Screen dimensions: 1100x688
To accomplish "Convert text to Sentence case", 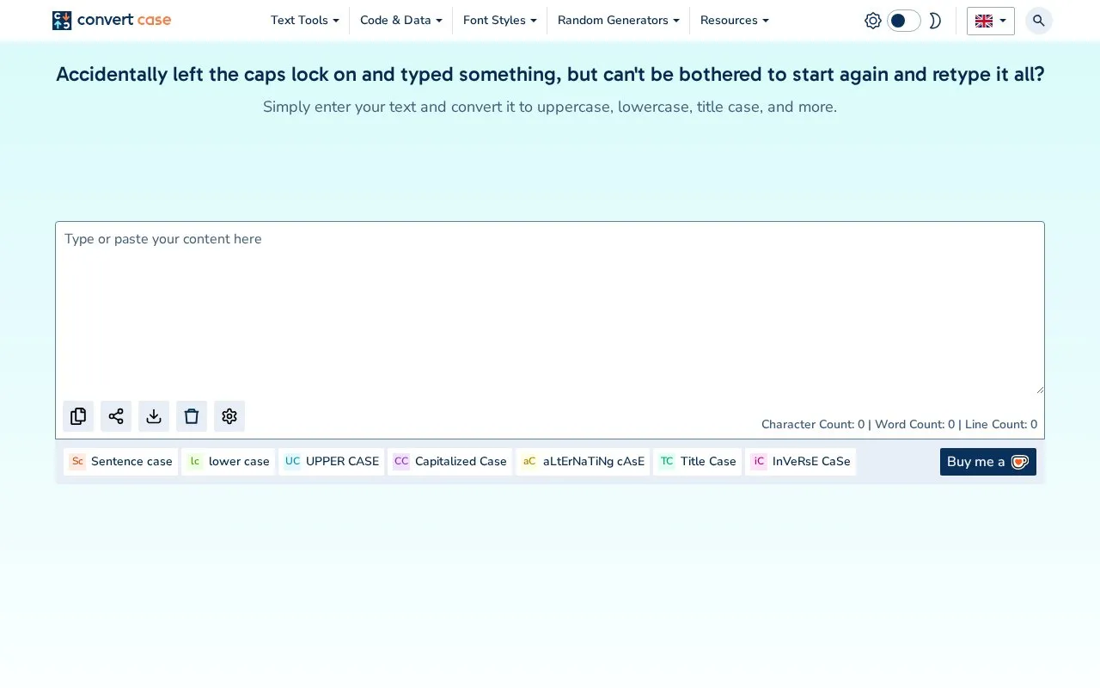I will pos(121,462).
